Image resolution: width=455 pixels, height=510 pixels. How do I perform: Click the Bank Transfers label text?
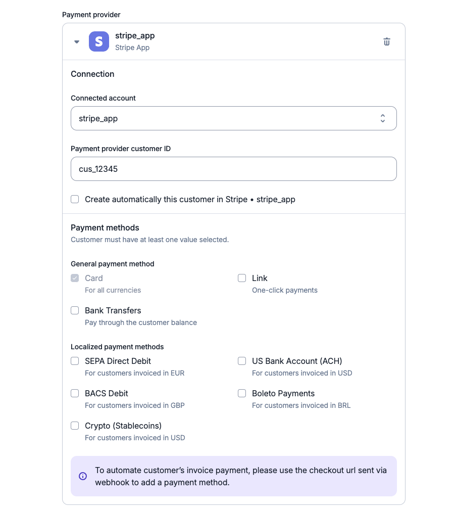(113, 311)
